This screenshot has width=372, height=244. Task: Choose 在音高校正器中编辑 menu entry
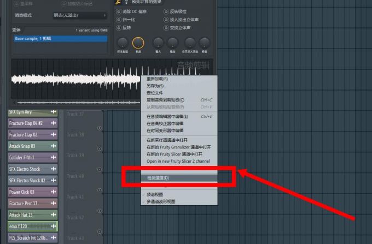[x=179, y=123]
